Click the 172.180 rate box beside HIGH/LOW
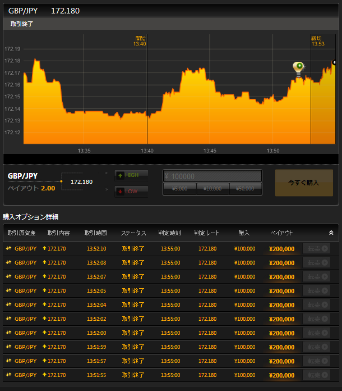This screenshot has height=391, width=342. click(x=82, y=182)
